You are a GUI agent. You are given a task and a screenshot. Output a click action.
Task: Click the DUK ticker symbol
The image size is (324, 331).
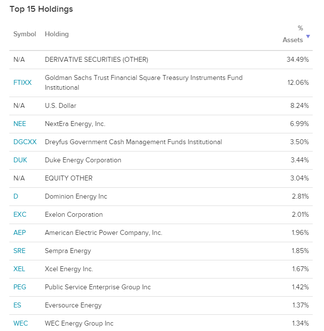click(20, 160)
